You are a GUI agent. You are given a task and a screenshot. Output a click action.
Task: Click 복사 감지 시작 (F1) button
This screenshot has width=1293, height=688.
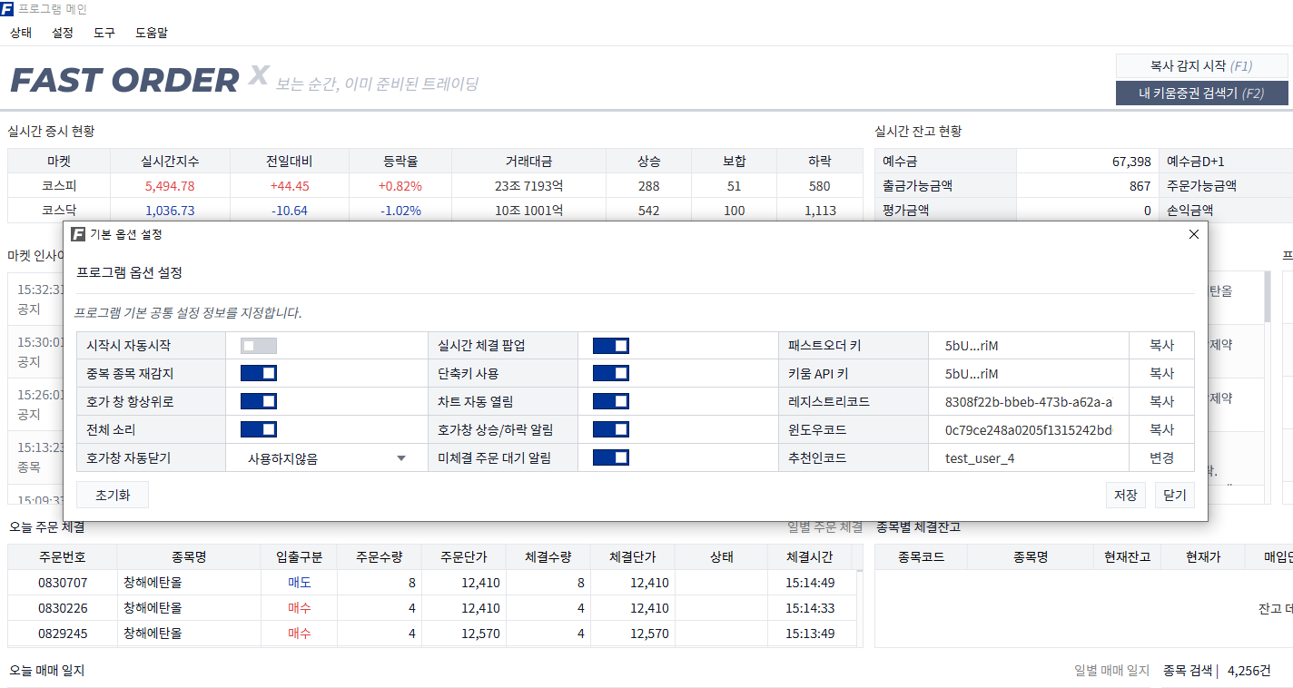[1201, 66]
